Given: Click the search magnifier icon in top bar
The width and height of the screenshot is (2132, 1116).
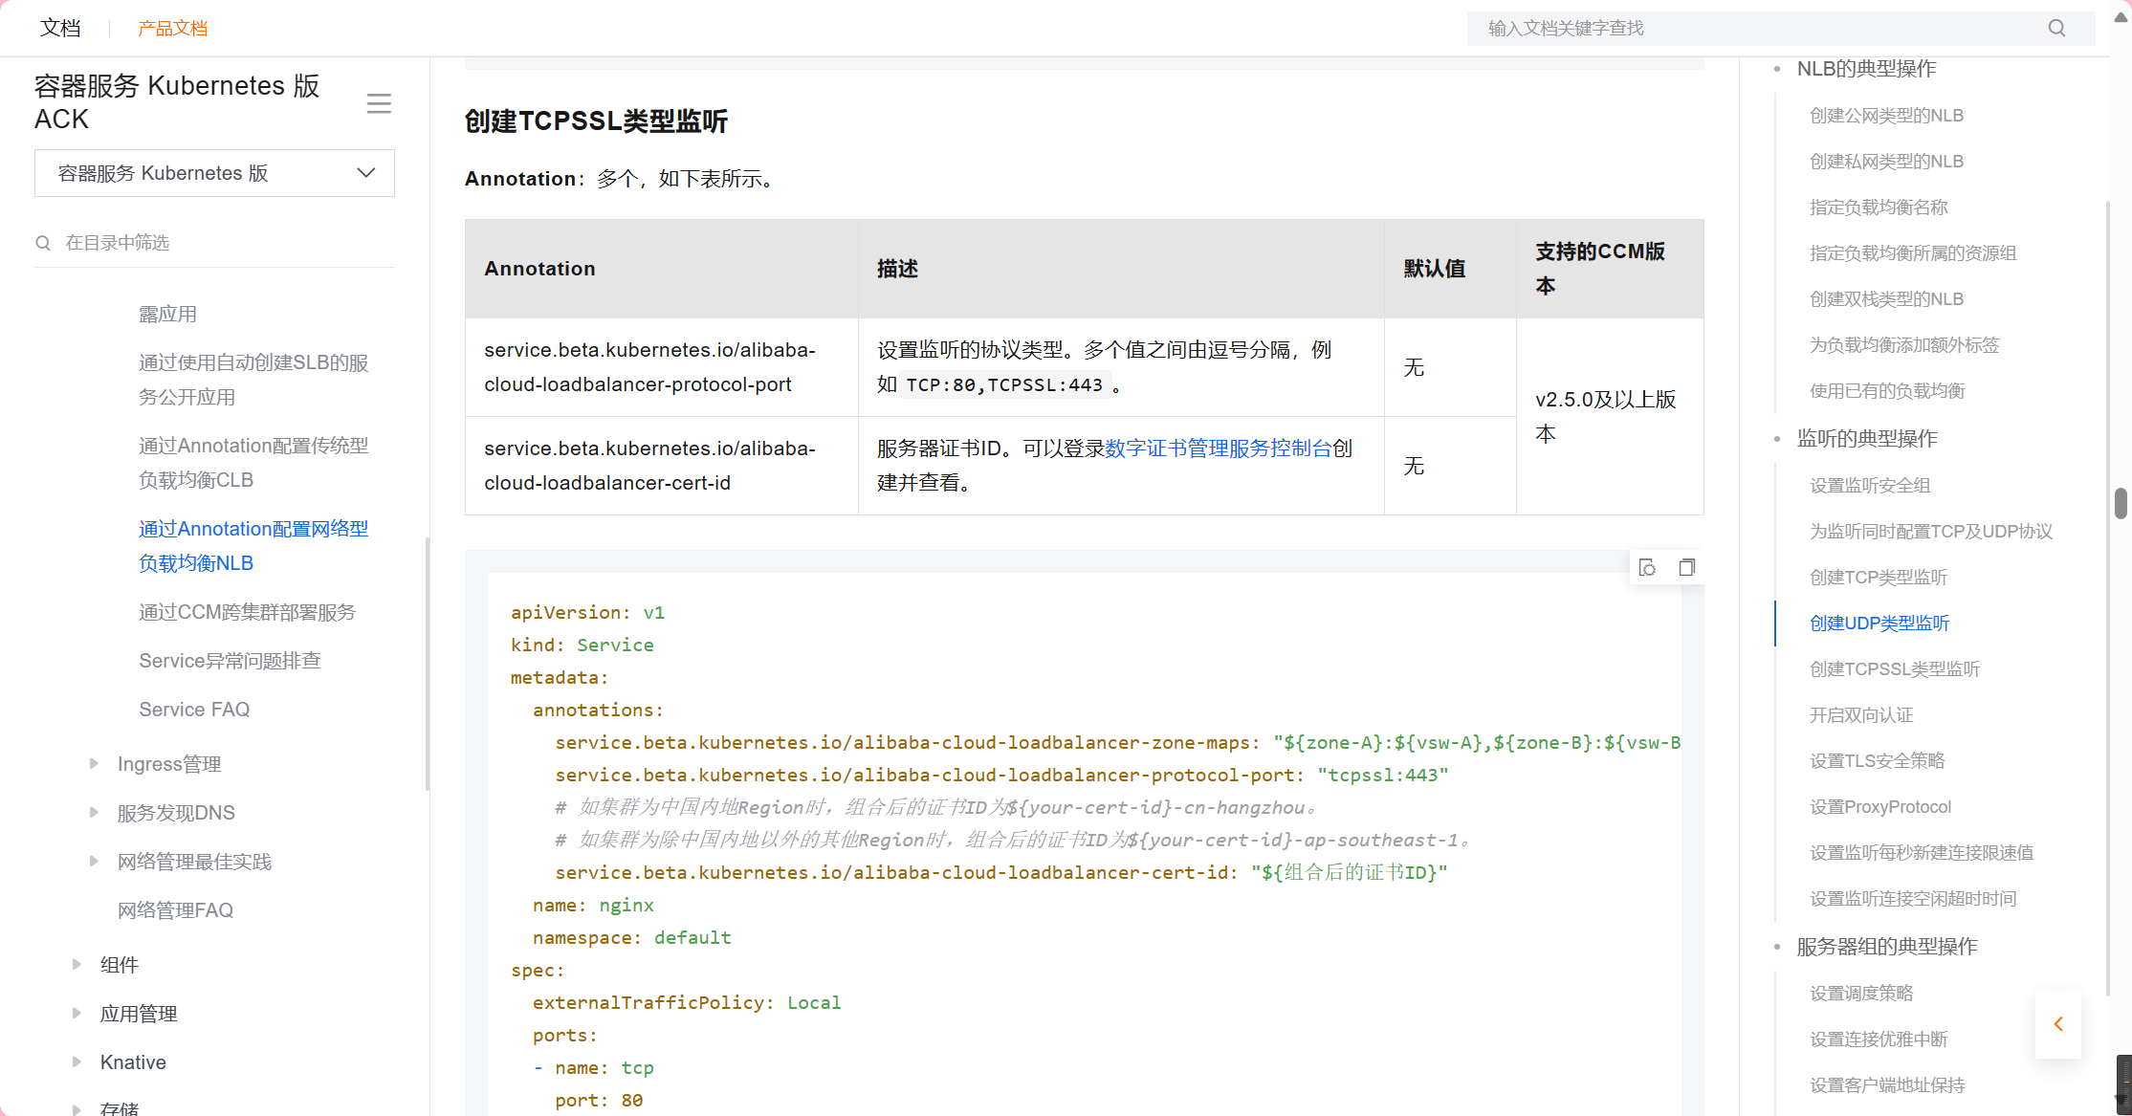Looking at the screenshot, I should pyautogui.click(x=2056, y=29).
